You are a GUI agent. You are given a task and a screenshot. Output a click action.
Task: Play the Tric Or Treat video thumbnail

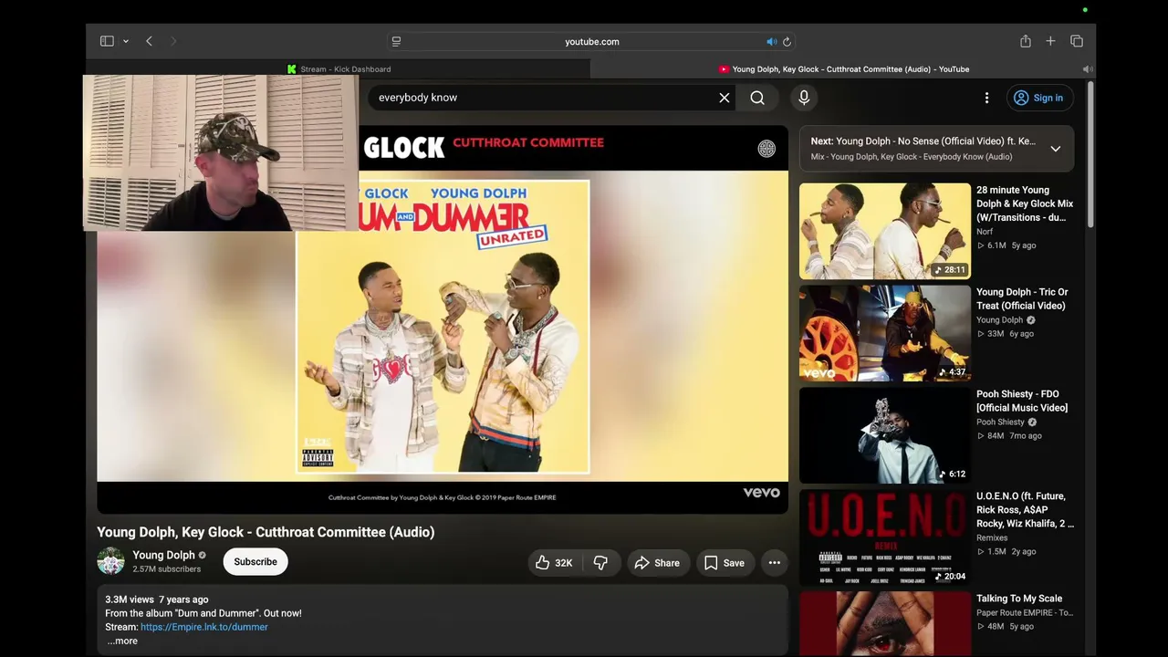885,333
